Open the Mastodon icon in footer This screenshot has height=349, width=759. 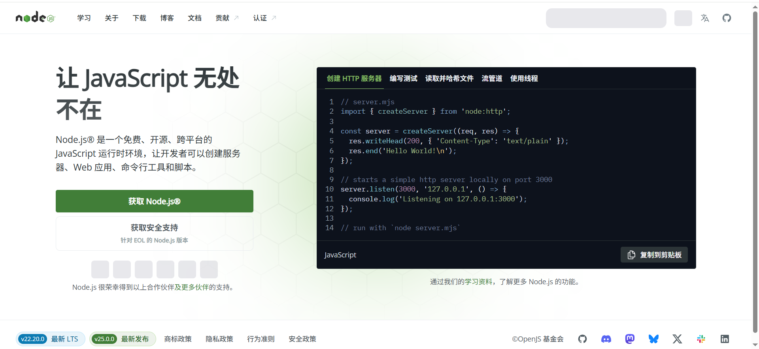630,339
